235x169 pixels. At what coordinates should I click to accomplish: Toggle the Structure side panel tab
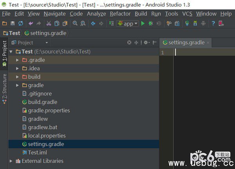pos(4,89)
